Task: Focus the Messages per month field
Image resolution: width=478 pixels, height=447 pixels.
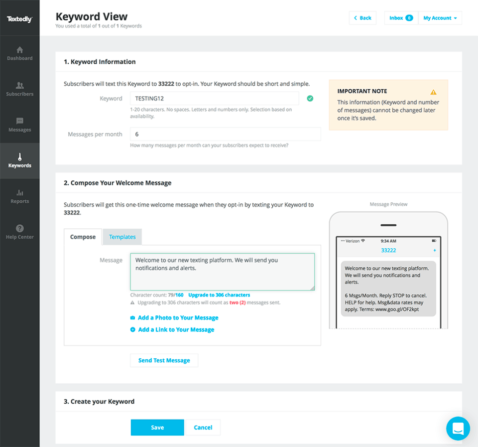Action: pyautogui.click(x=225, y=134)
